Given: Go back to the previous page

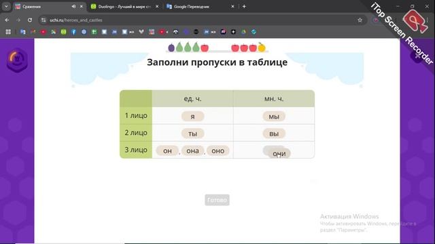Looking at the screenshot, I should pyautogui.click(x=7, y=20).
